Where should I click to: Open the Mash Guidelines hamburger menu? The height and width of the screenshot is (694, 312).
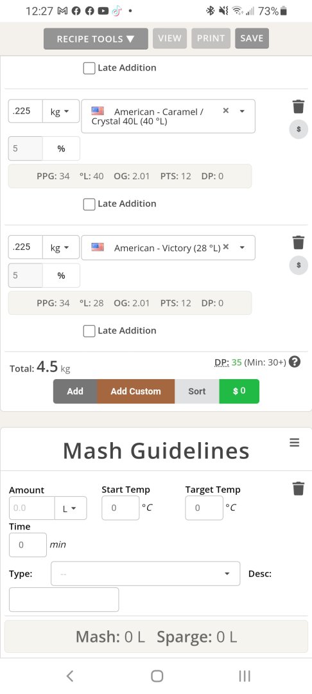tap(294, 443)
